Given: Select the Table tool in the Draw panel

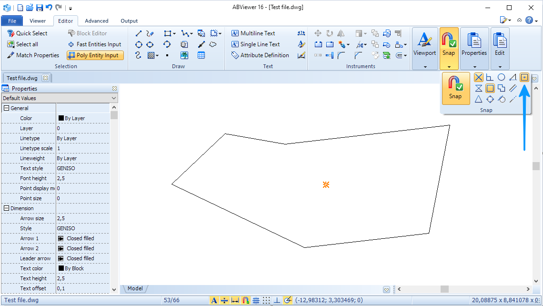Looking at the screenshot, I should [x=201, y=55].
